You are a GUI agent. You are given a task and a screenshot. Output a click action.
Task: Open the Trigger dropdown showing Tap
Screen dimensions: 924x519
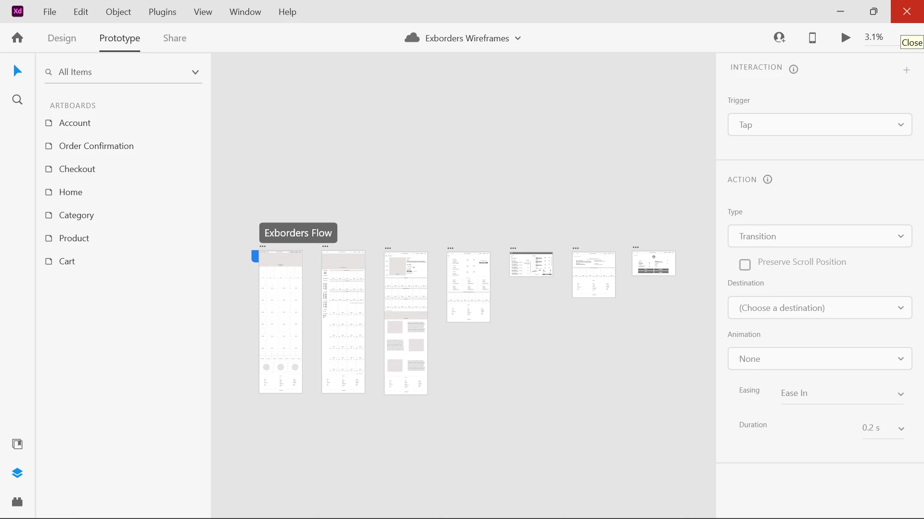[820, 125]
